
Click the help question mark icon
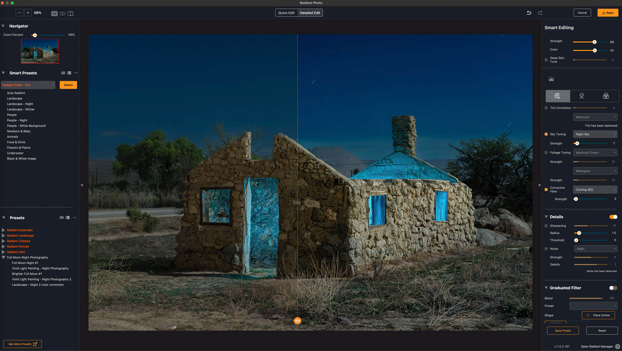click(617, 346)
